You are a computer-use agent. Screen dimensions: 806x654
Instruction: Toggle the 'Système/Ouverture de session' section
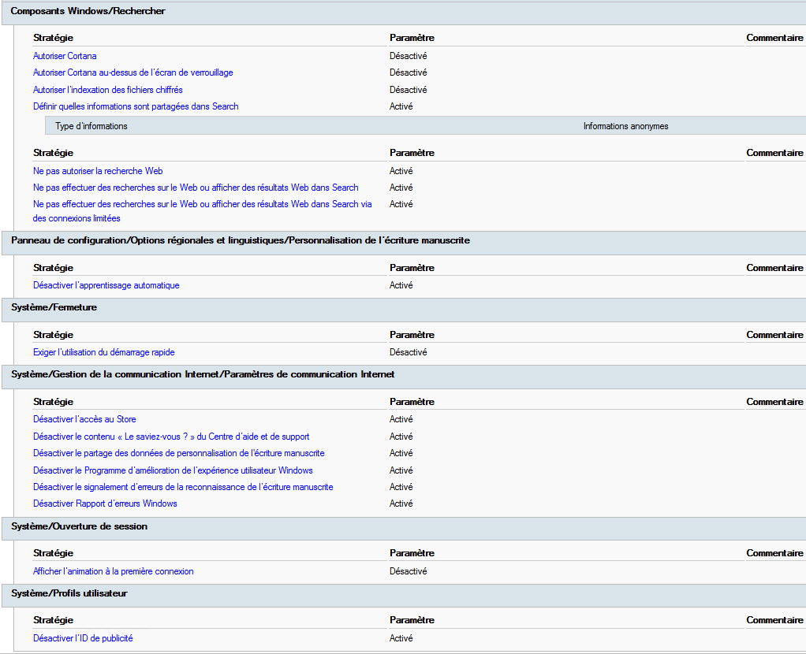point(79,526)
